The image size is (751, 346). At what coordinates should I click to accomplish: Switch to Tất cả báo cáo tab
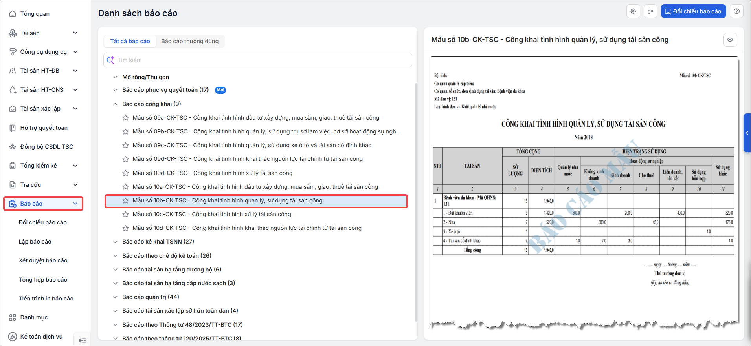(130, 41)
